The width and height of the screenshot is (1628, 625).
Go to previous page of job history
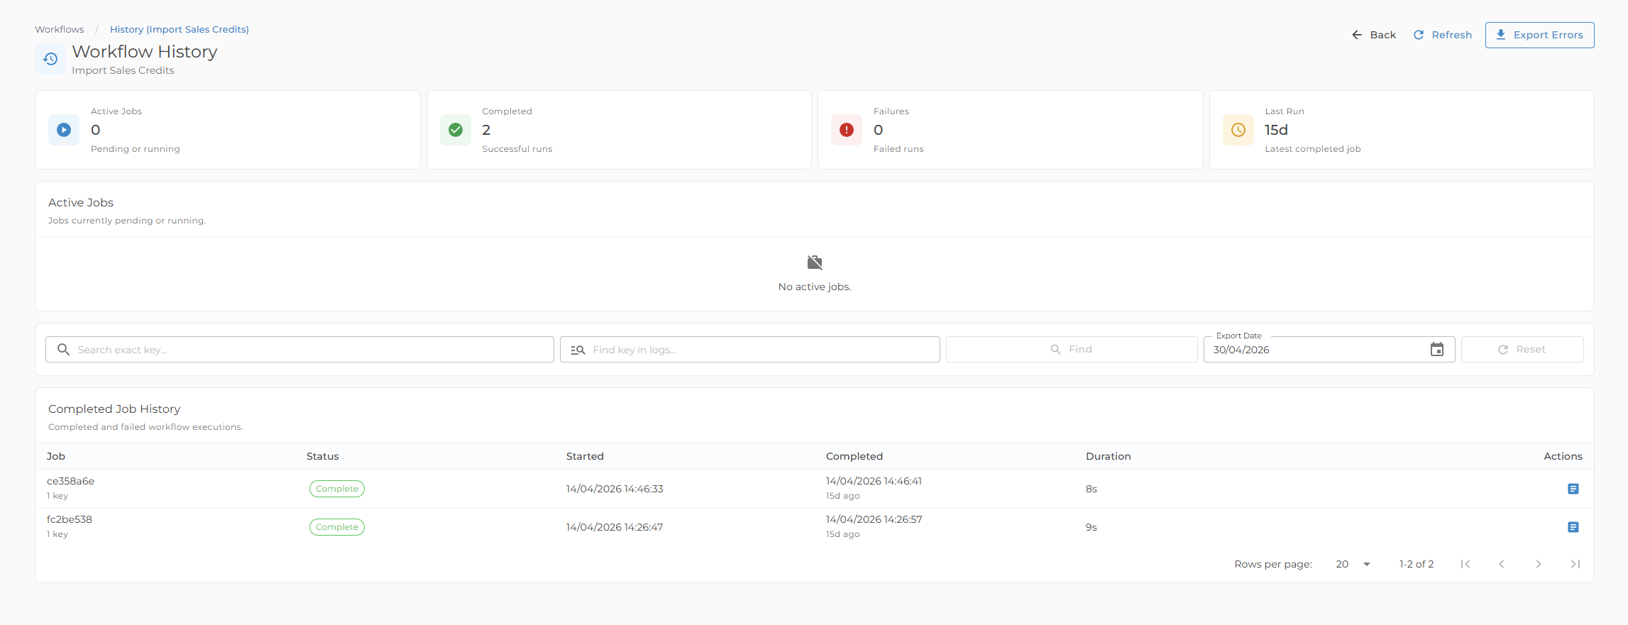pyautogui.click(x=1502, y=564)
